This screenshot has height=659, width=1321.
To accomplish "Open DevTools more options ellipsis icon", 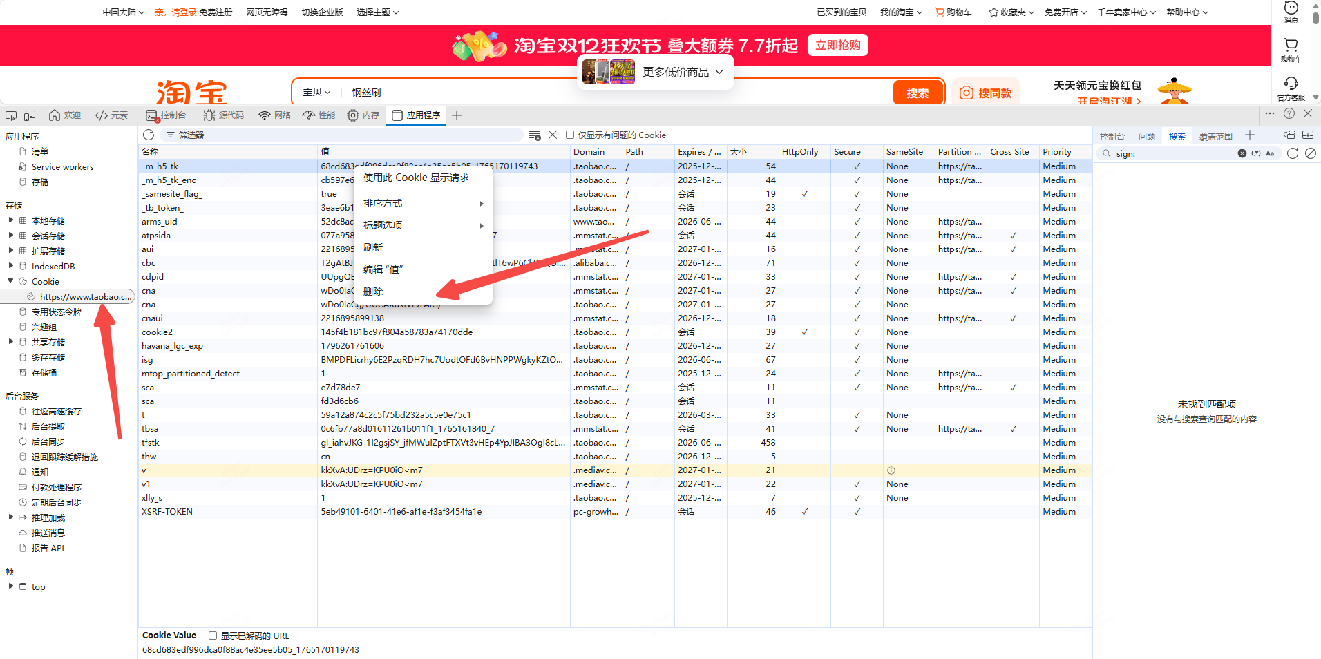I will (x=1270, y=113).
